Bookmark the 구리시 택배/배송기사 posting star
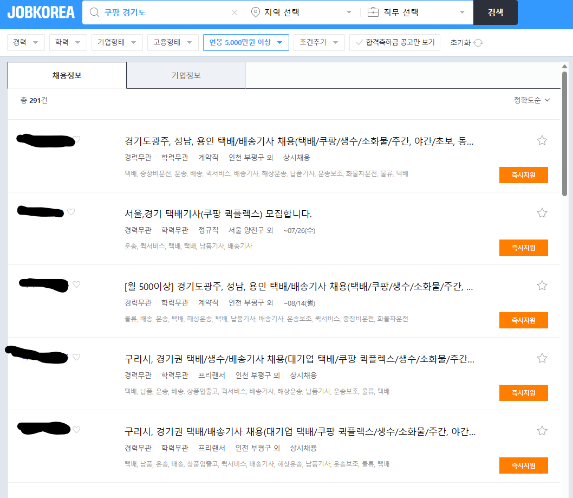This screenshot has height=498, width=573. coord(542,431)
